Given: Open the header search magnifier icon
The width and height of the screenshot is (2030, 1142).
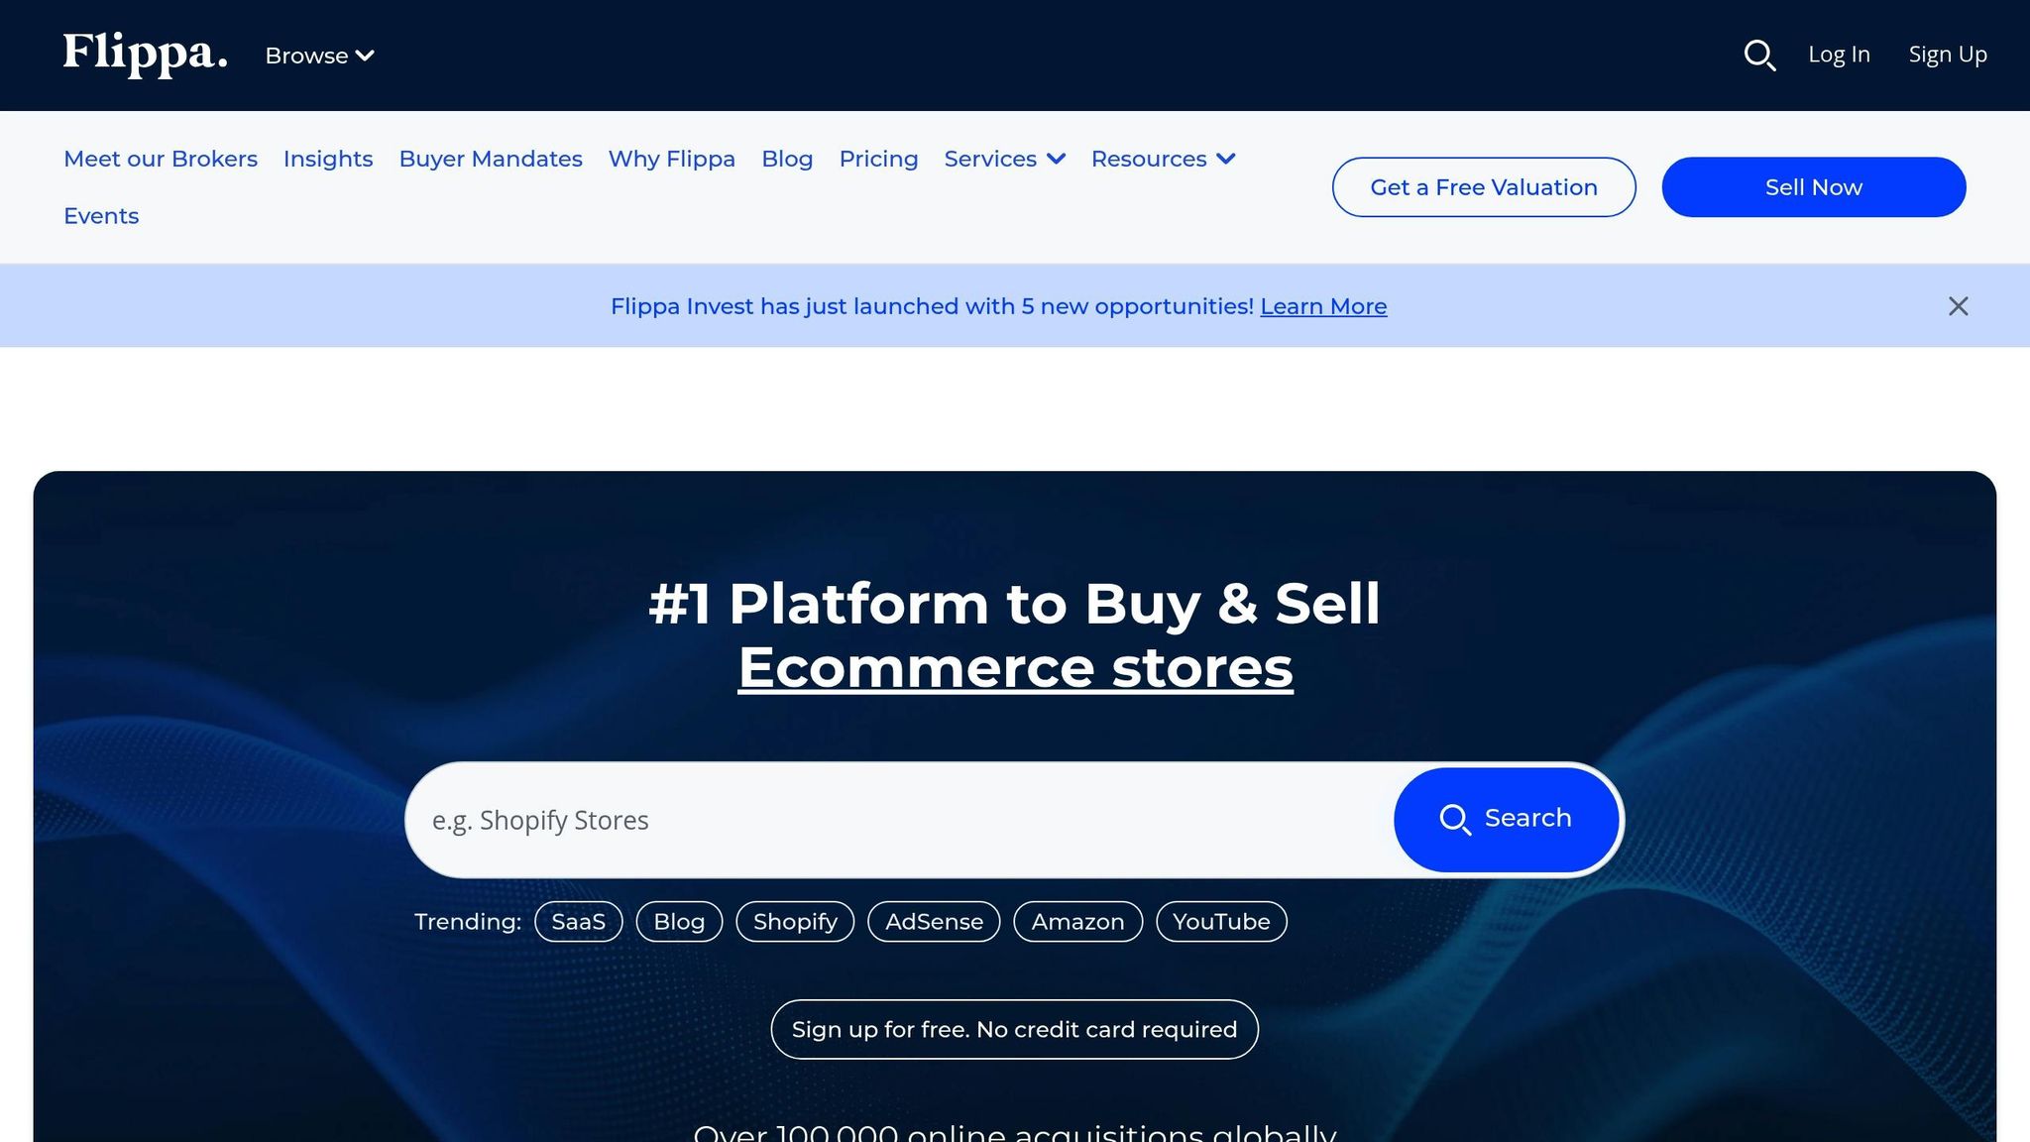Looking at the screenshot, I should (1759, 56).
